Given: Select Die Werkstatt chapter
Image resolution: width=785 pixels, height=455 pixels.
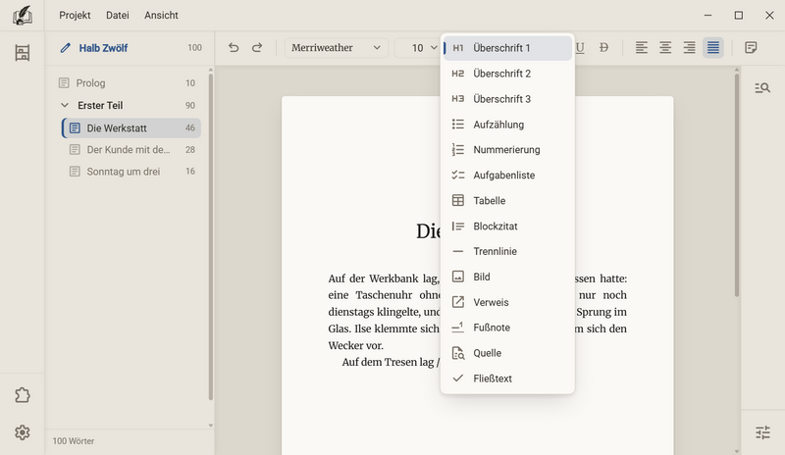Looking at the screenshot, I should point(131,128).
